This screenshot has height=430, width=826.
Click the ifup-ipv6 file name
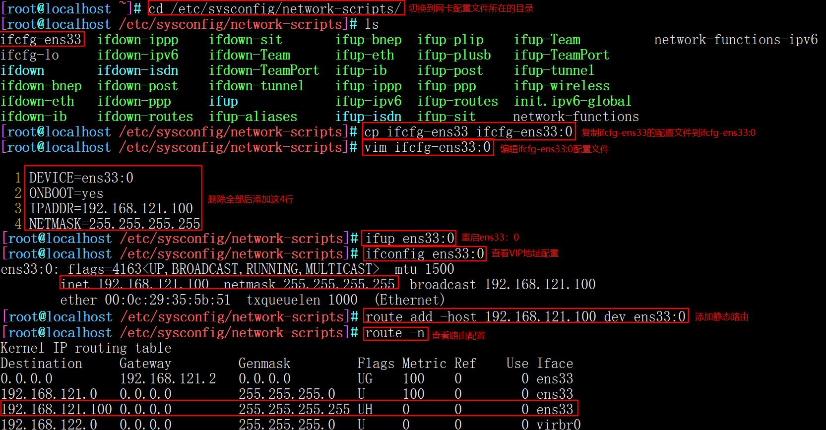click(369, 101)
